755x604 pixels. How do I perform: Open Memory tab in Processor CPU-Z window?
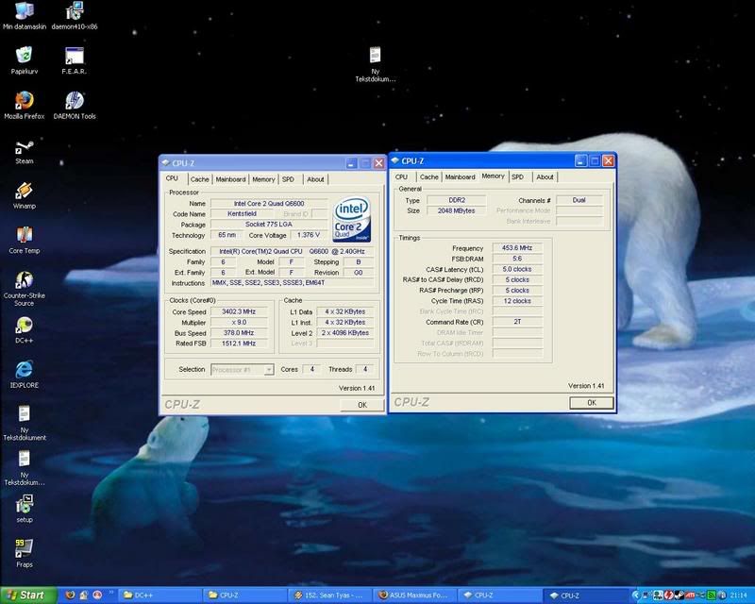tap(263, 179)
